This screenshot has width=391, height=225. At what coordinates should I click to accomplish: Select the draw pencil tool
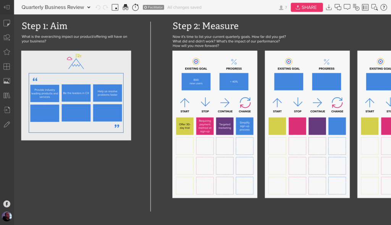pyautogui.click(x=6, y=124)
